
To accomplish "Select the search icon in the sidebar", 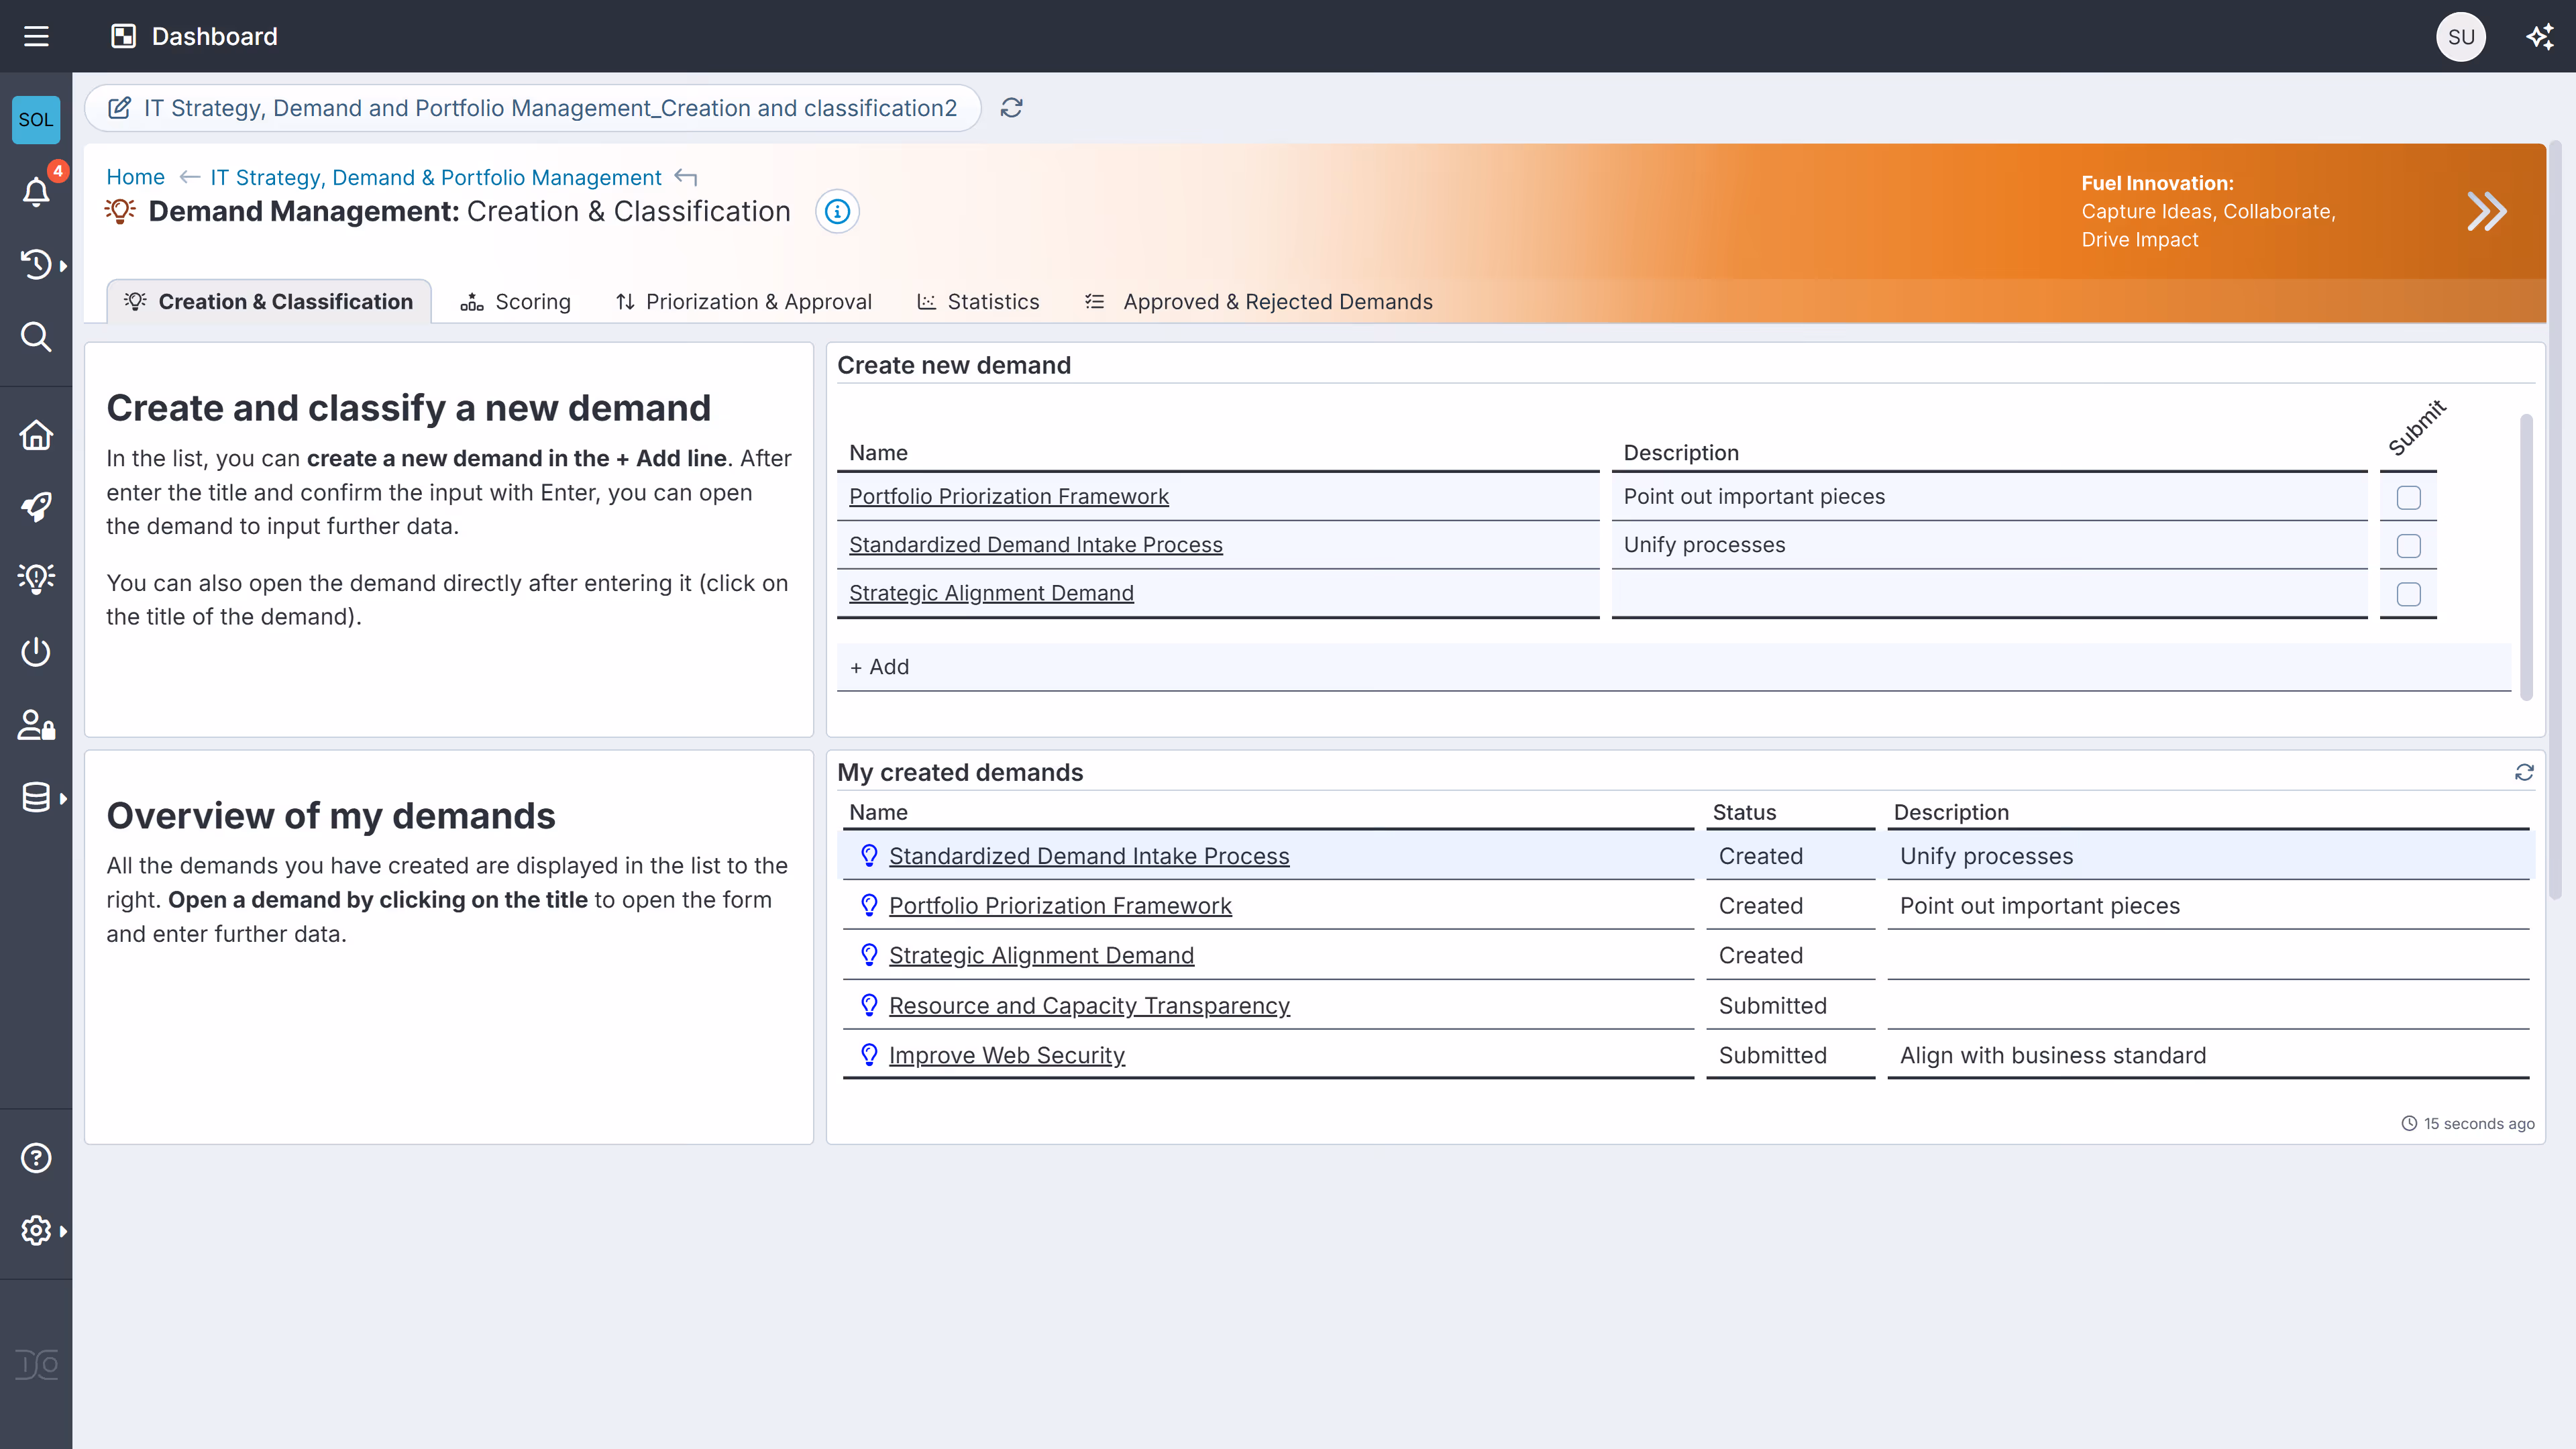I will point(36,337).
